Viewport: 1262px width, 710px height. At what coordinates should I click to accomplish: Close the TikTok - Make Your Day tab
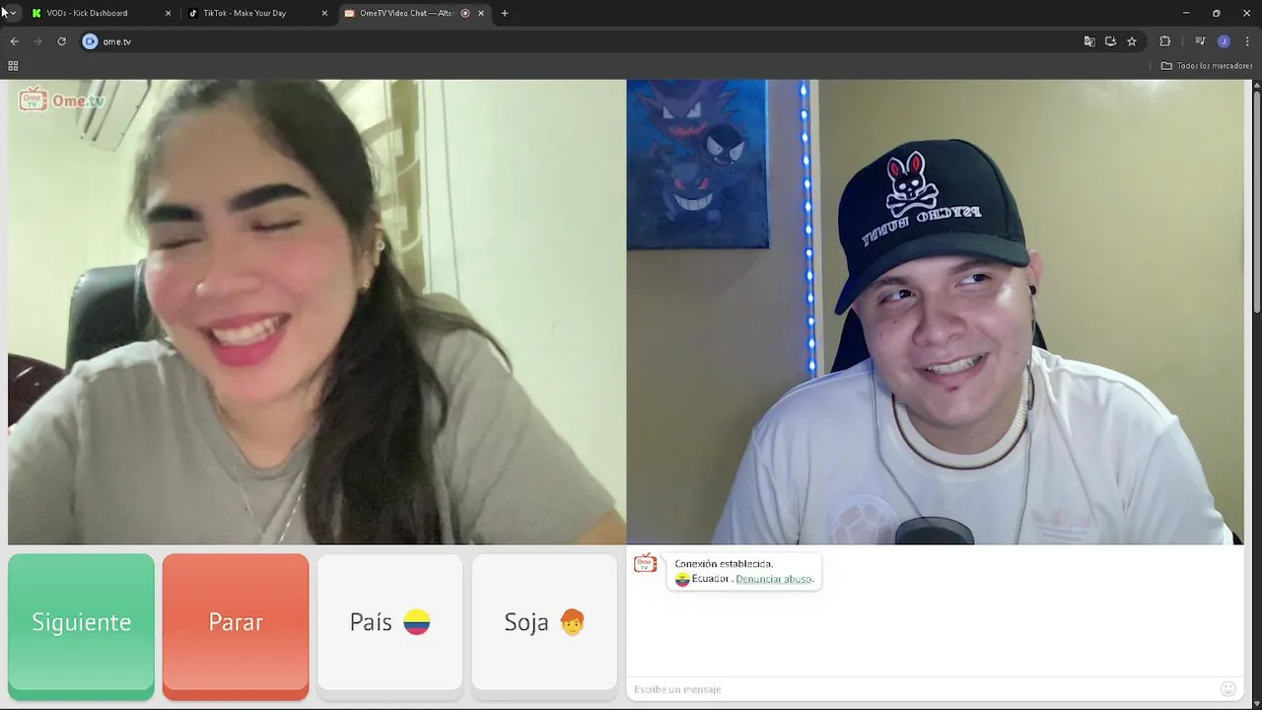(324, 13)
